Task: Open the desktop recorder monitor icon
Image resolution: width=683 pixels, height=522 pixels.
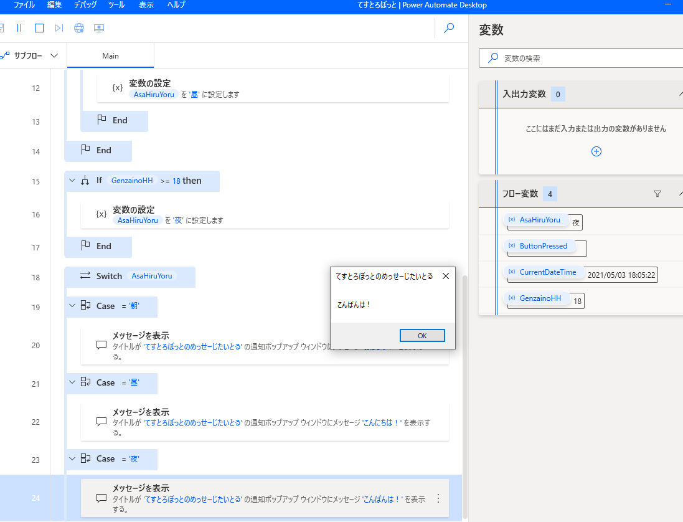Action: tap(98, 28)
